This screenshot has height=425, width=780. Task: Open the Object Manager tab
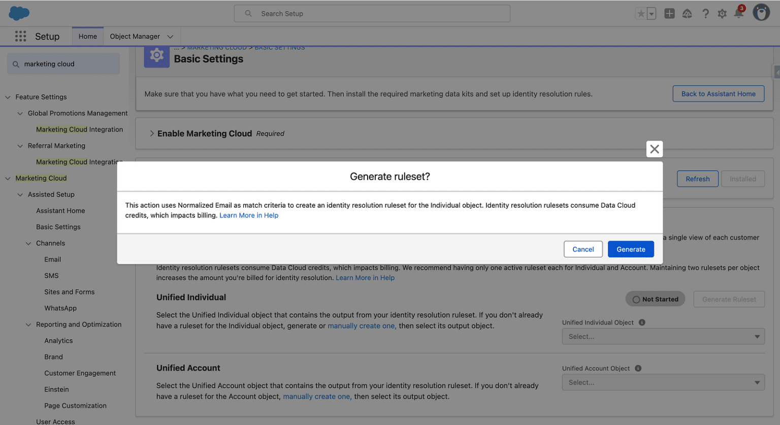click(x=135, y=37)
